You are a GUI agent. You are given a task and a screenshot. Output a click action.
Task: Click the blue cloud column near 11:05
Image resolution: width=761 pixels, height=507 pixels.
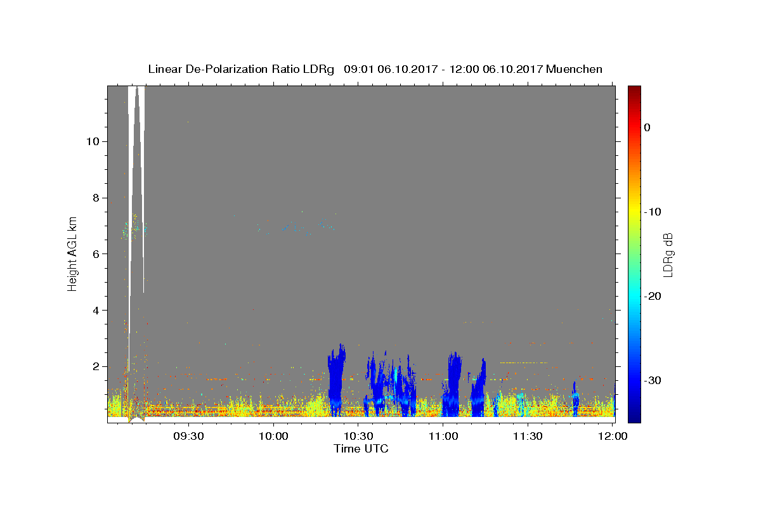pyautogui.click(x=453, y=383)
